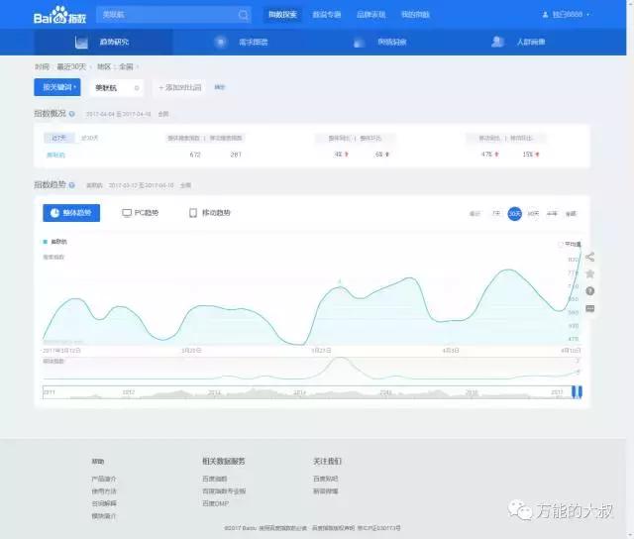Screen dimensions: 634x539
Task: Switch to the 移动趋势 tab
Action: [x=210, y=213]
